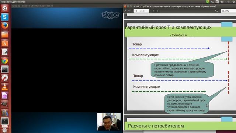Click the 'Расчеты с потребителем' slide heading

click(x=156, y=126)
